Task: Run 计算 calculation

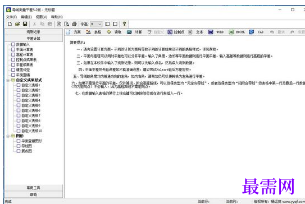Action: (134, 32)
